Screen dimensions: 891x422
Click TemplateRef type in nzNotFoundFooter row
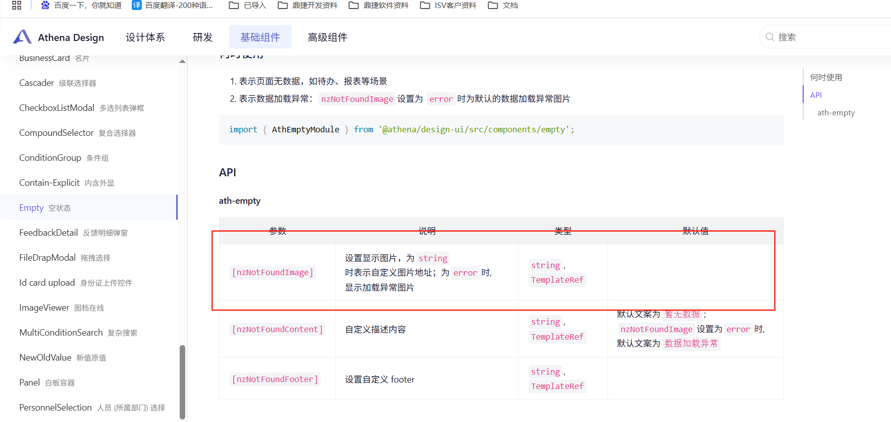pyautogui.click(x=557, y=387)
